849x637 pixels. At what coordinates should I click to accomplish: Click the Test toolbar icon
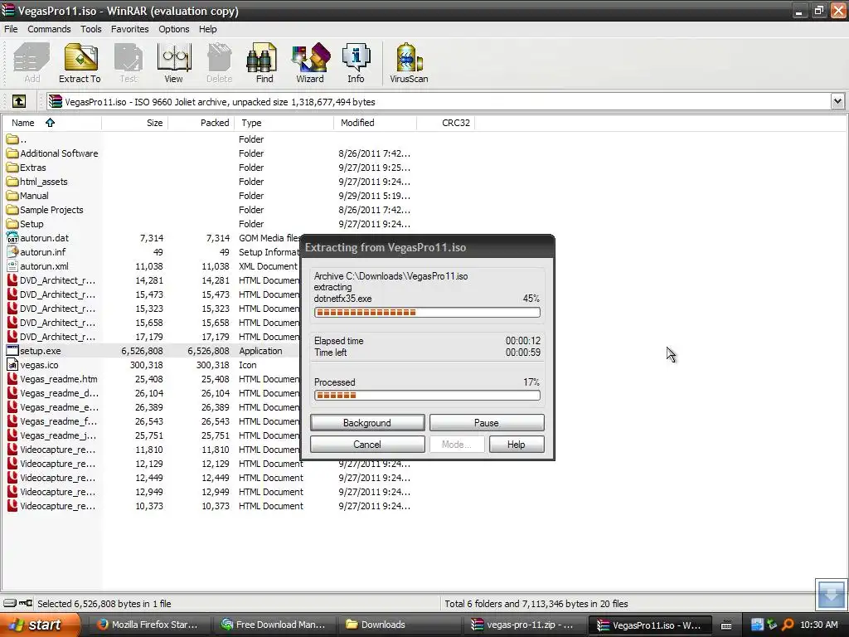coord(129,63)
